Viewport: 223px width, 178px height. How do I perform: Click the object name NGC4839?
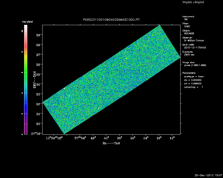189,34
